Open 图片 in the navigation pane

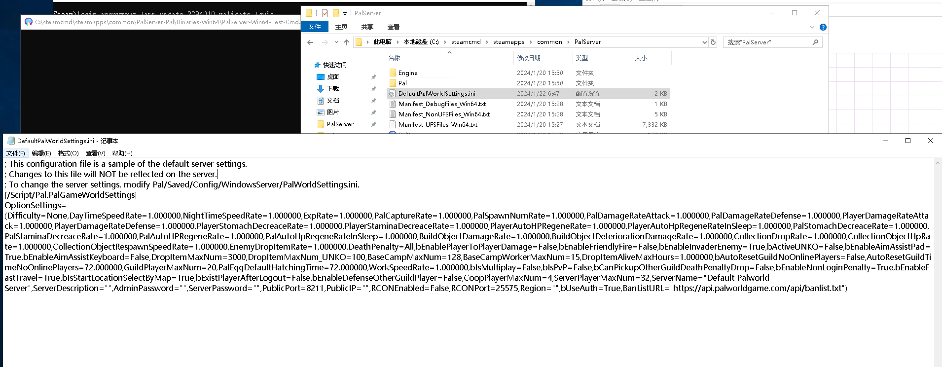[333, 112]
